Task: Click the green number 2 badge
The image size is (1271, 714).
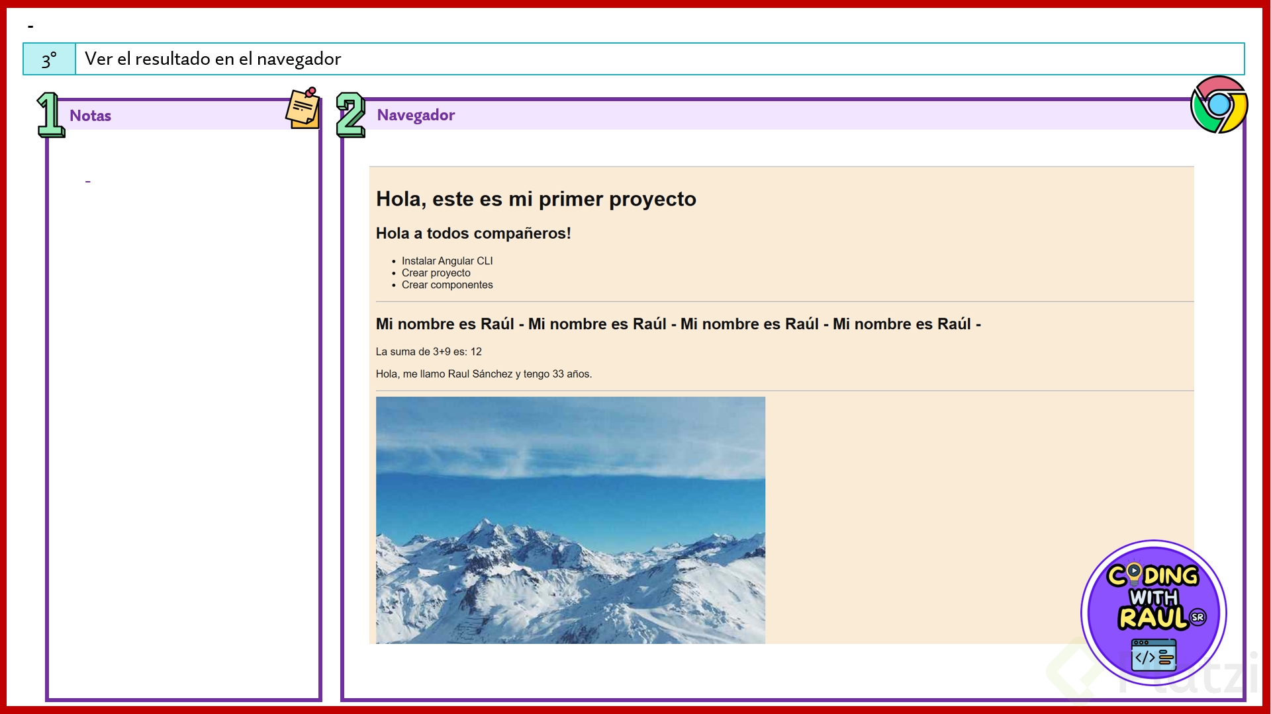Action: pyautogui.click(x=351, y=115)
